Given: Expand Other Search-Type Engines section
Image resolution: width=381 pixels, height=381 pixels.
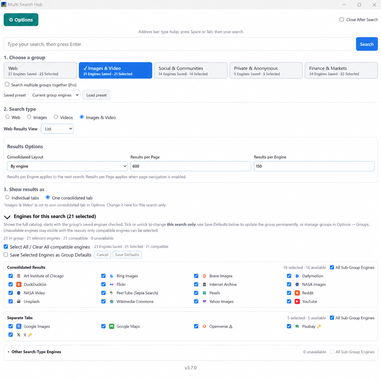Looking at the screenshot, I should tap(9, 352).
